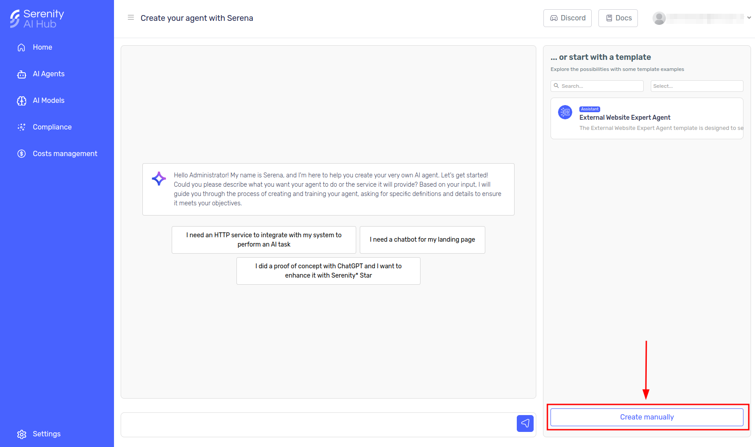Click the "Create your agent with Serena" title

click(x=197, y=18)
